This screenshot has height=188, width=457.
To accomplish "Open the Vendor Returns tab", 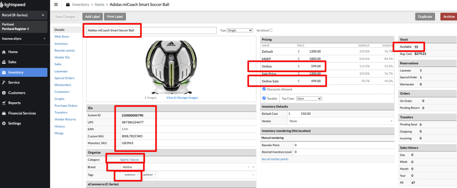I will [66, 119].
